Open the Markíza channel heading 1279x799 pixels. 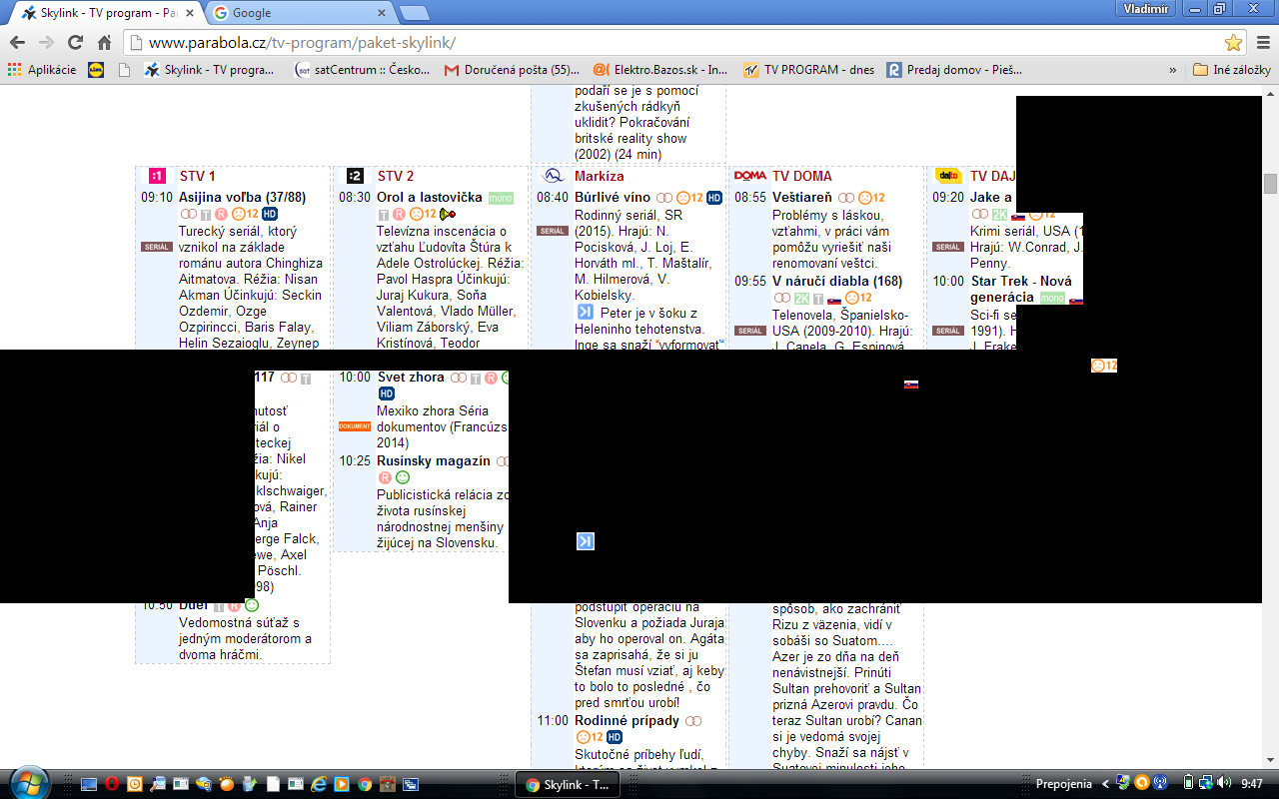click(x=600, y=176)
